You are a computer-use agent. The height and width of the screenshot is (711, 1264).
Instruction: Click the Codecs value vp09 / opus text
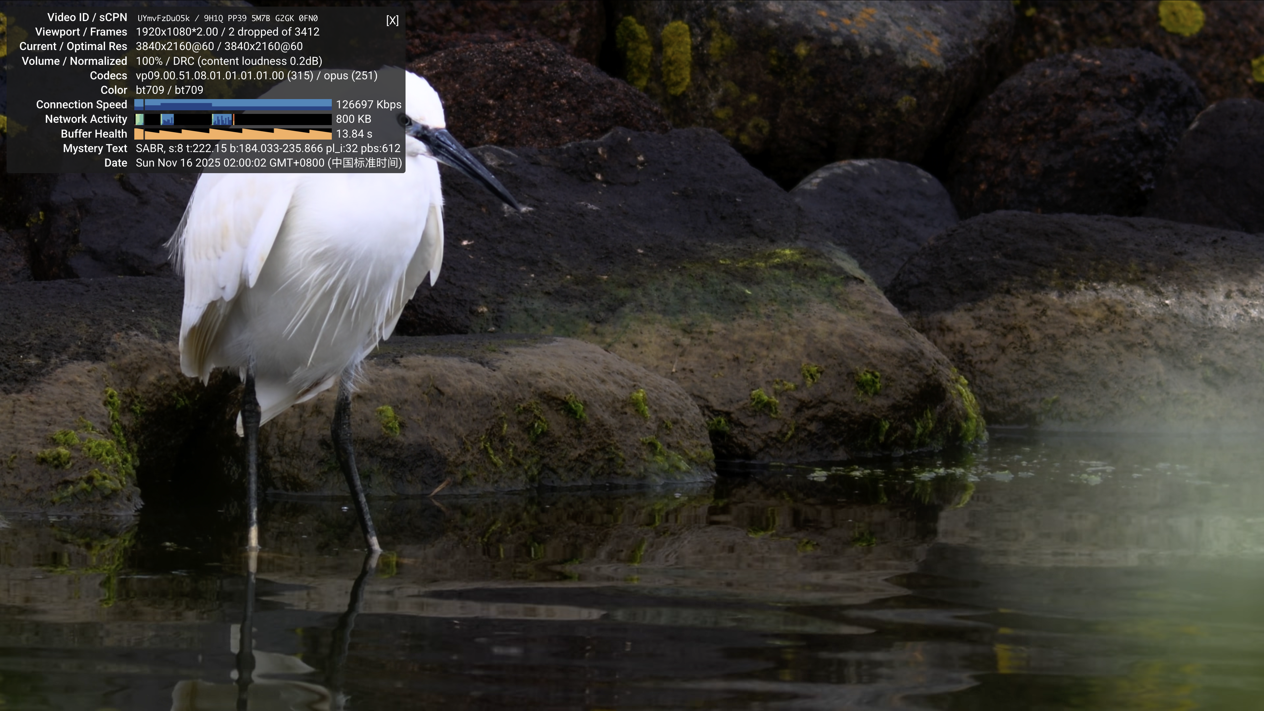point(257,76)
